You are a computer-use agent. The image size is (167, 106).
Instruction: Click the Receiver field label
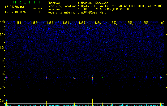(x=54, y=9)
